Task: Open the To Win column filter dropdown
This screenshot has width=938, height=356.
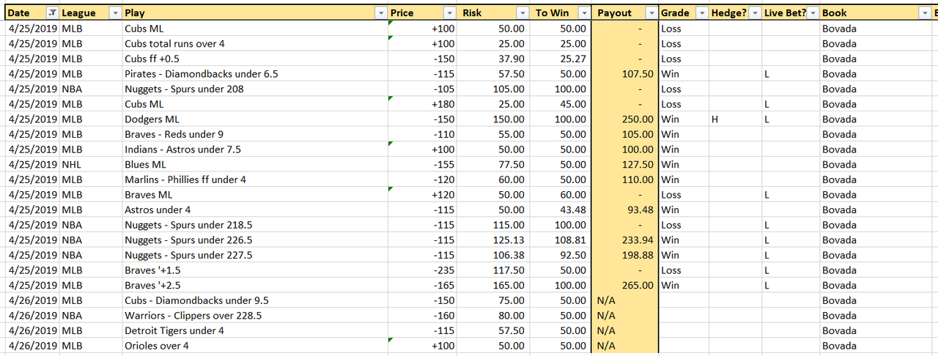Action: tap(583, 13)
